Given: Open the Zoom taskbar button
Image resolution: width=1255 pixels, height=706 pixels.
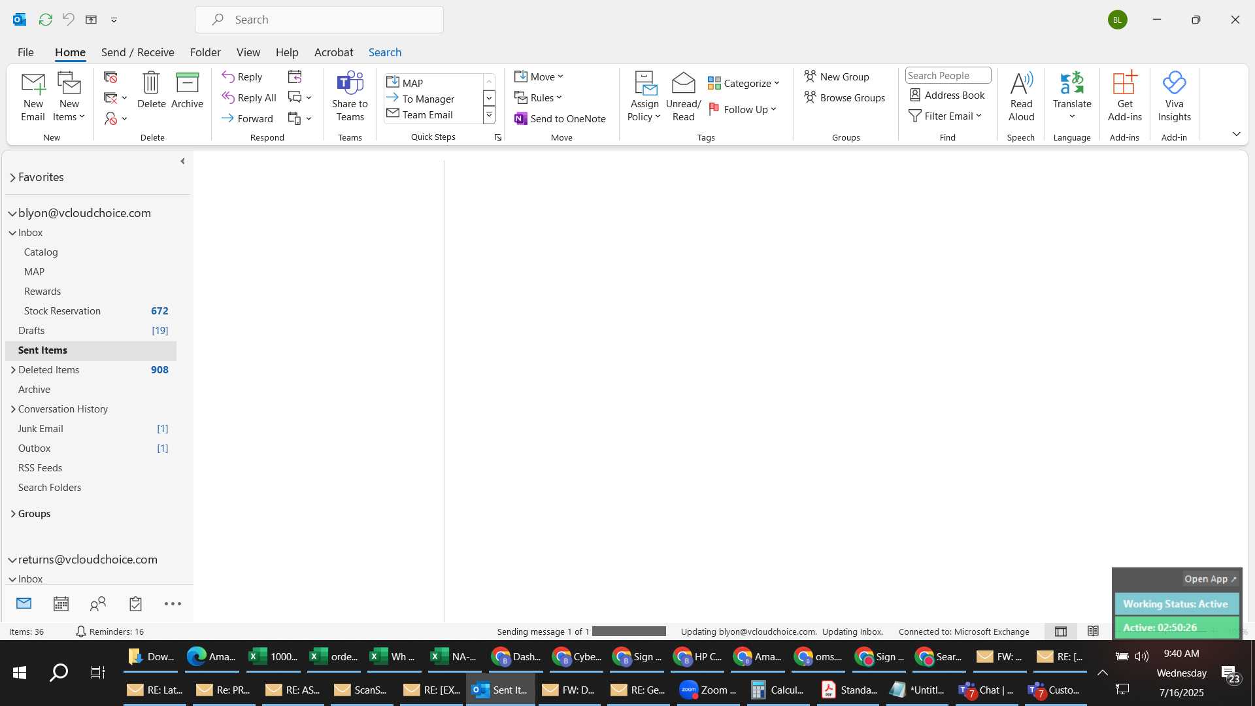Looking at the screenshot, I should pyautogui.click(x=708, y=690).
